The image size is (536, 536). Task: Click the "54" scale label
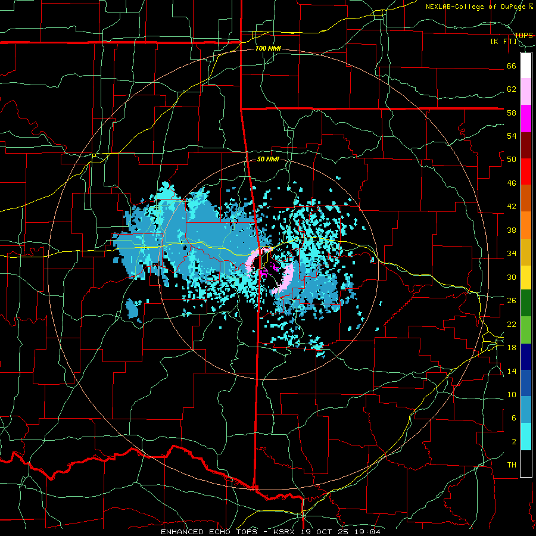click(x=512, y=136)
